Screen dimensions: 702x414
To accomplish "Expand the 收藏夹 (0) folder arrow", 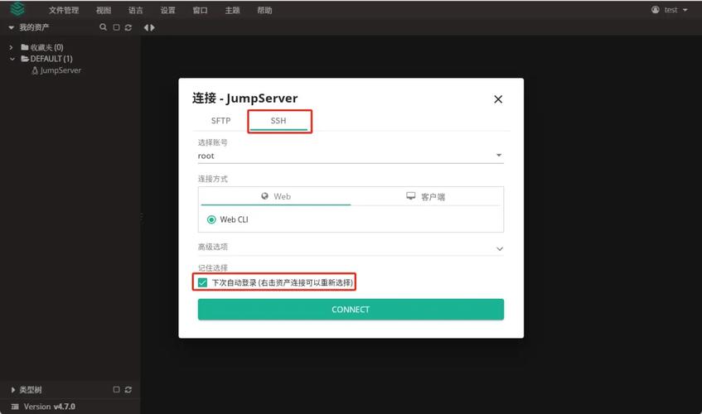I will 12,47.
